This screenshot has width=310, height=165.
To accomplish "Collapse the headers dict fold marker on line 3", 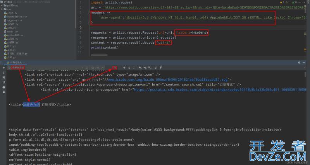I will 90,12.
